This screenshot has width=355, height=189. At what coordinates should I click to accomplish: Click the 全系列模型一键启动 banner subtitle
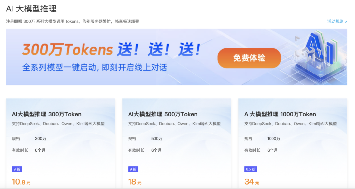coord(95,67)
